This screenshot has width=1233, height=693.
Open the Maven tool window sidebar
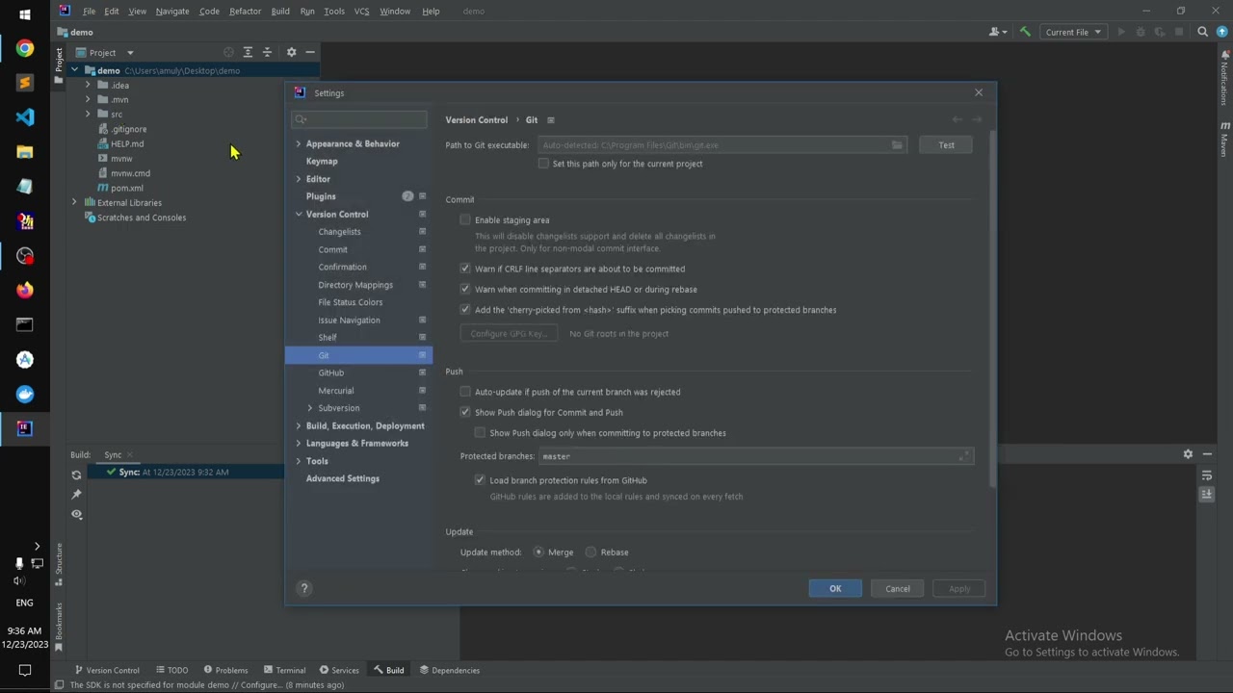click(1224, 139)
